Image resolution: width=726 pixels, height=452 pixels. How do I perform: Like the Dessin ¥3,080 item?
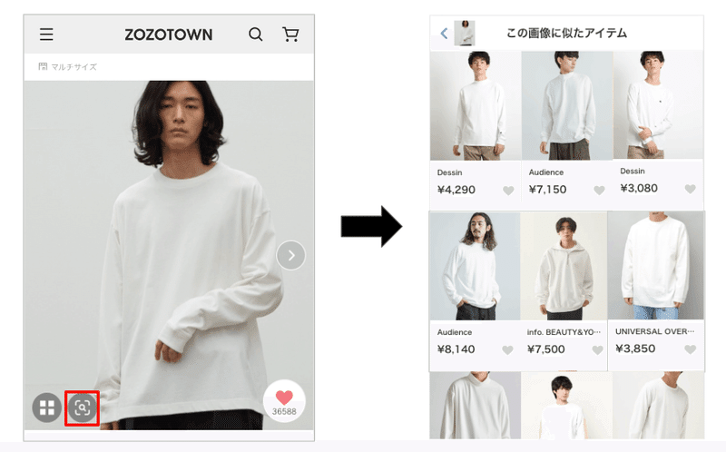691,189
